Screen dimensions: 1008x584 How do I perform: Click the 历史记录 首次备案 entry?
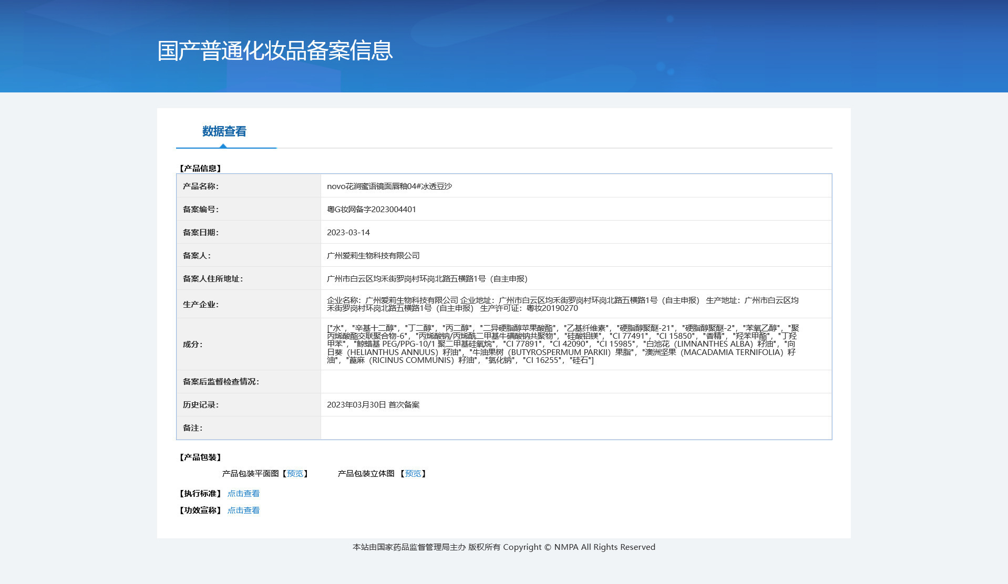click(373, 405)
